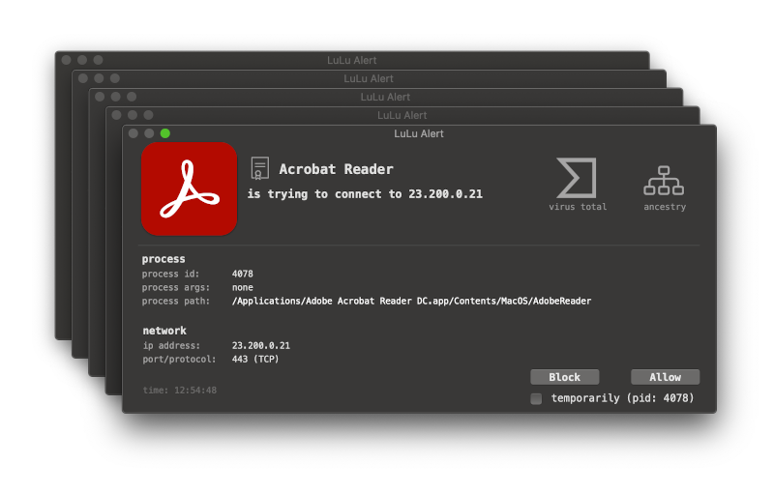774x493 pixels.
Task: Click the code signing certificate icon
Action: [259, 168]
